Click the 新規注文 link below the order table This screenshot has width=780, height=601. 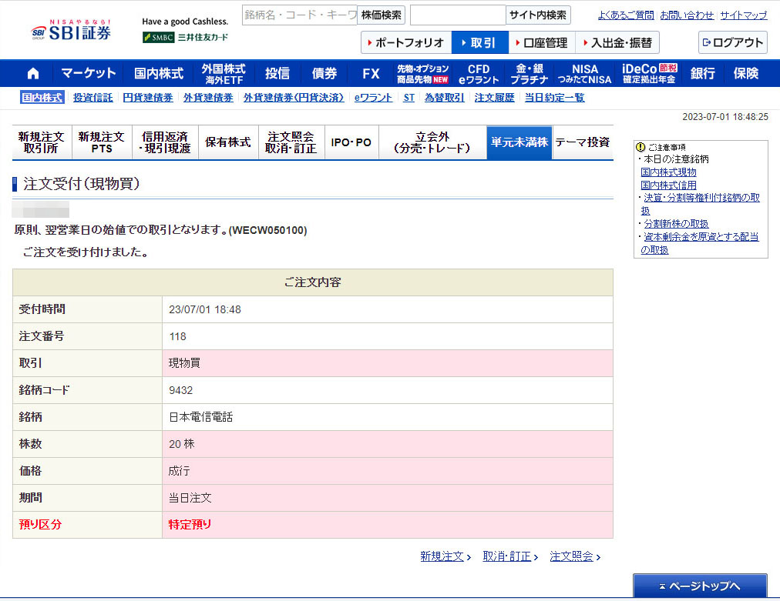click(x=444, y=556)
